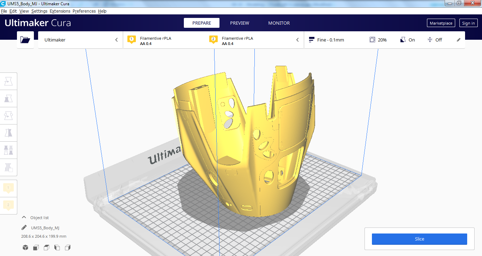The height and width of the screenshot is (256, 482).
Task: Select the Support Blocker tool
Action: coord(8,167)
